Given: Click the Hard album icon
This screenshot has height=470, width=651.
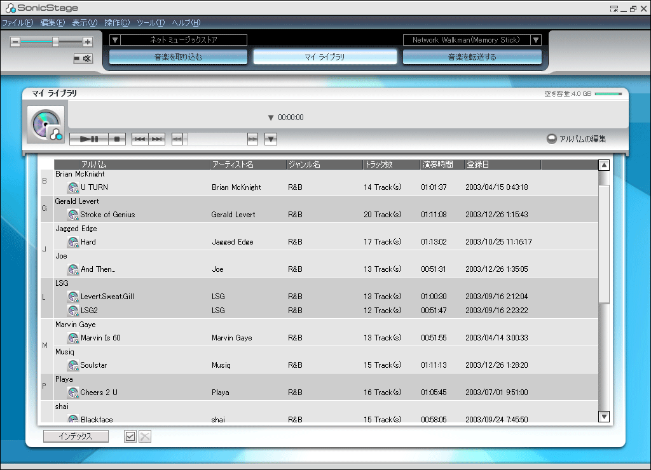Looking at the screenshot, I should tap(73, 242).
